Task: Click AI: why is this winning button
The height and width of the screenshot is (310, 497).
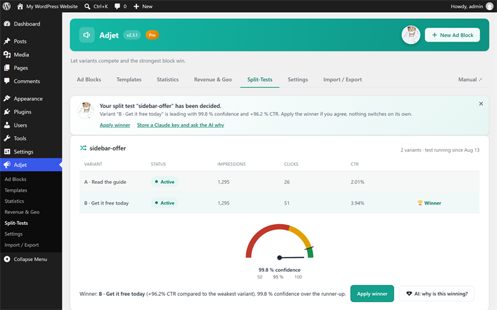Action: (x=437, y=293)
